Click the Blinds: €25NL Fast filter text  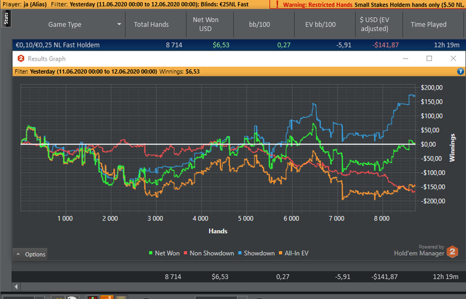[224, 5]
